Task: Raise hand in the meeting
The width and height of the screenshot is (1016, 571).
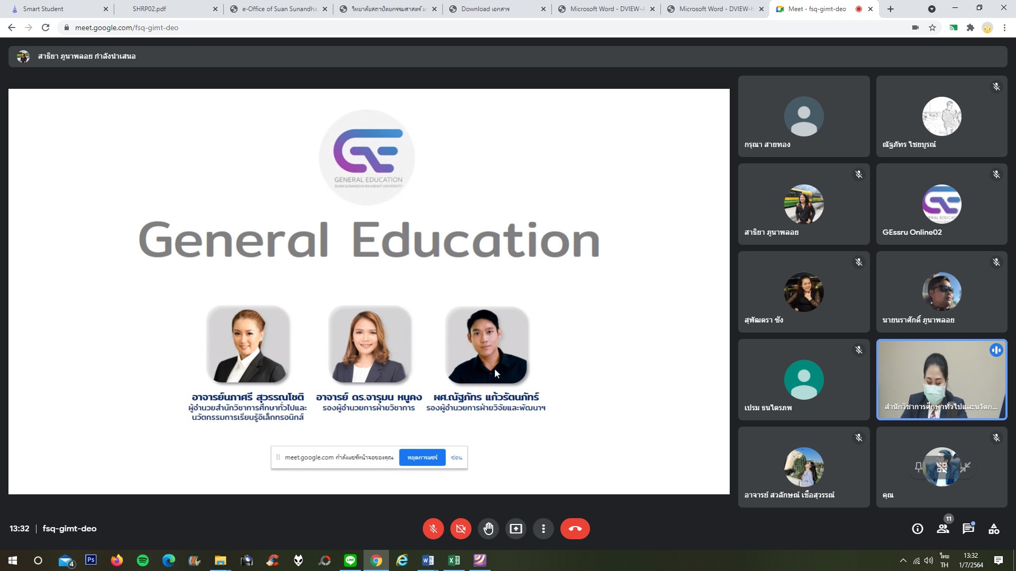Action: [488, 529]
